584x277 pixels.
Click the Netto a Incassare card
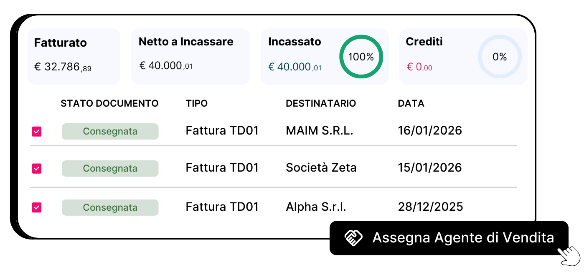click(190, 56)
